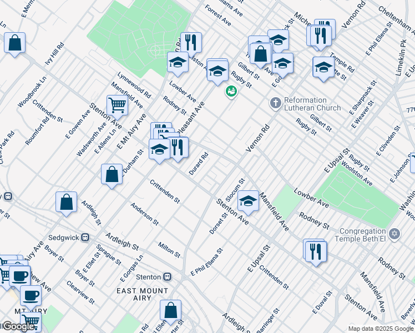Open the school marker beside Lowber Ave
The image size is (415, 333).
pos(178,62)
